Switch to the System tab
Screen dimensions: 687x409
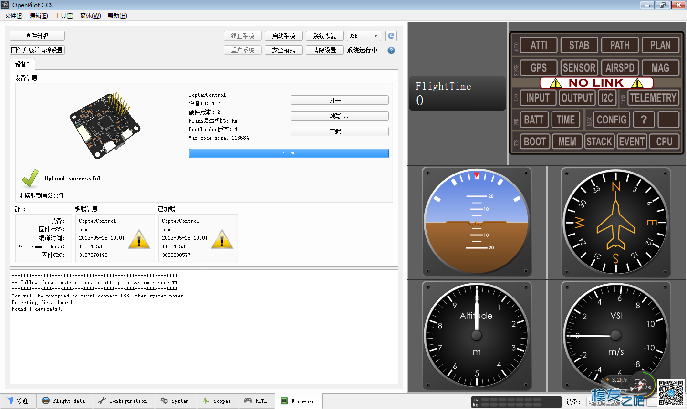(175, 401)
